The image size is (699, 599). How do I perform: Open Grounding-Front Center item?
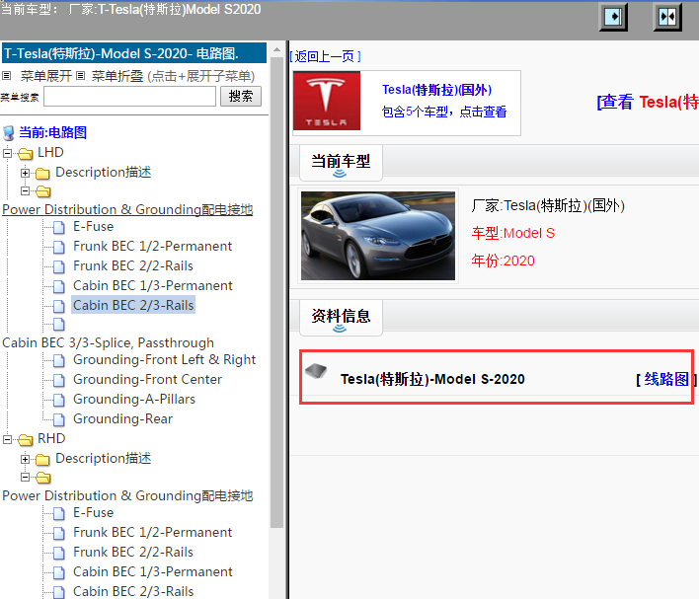[x=147, y=379]
